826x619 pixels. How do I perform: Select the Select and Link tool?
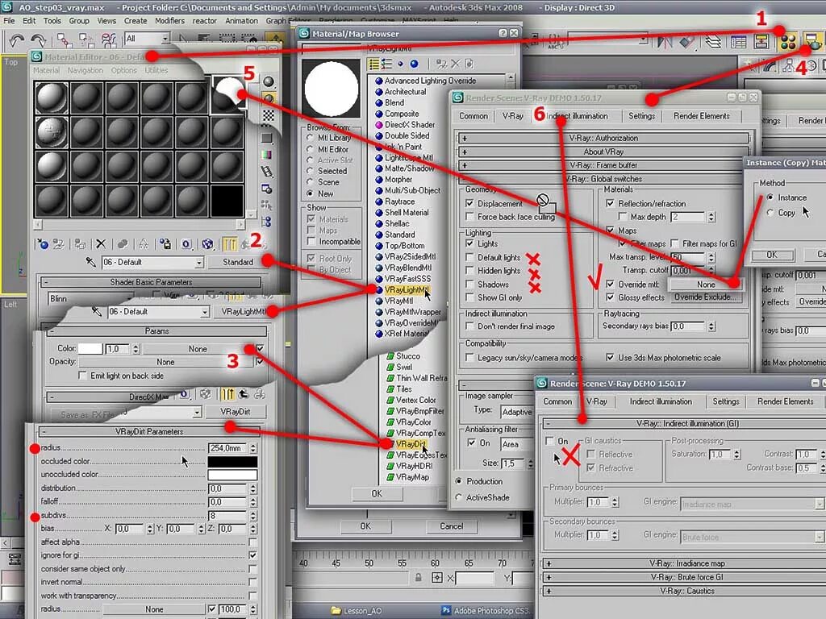pyautogui.click(x=65, y=40)
